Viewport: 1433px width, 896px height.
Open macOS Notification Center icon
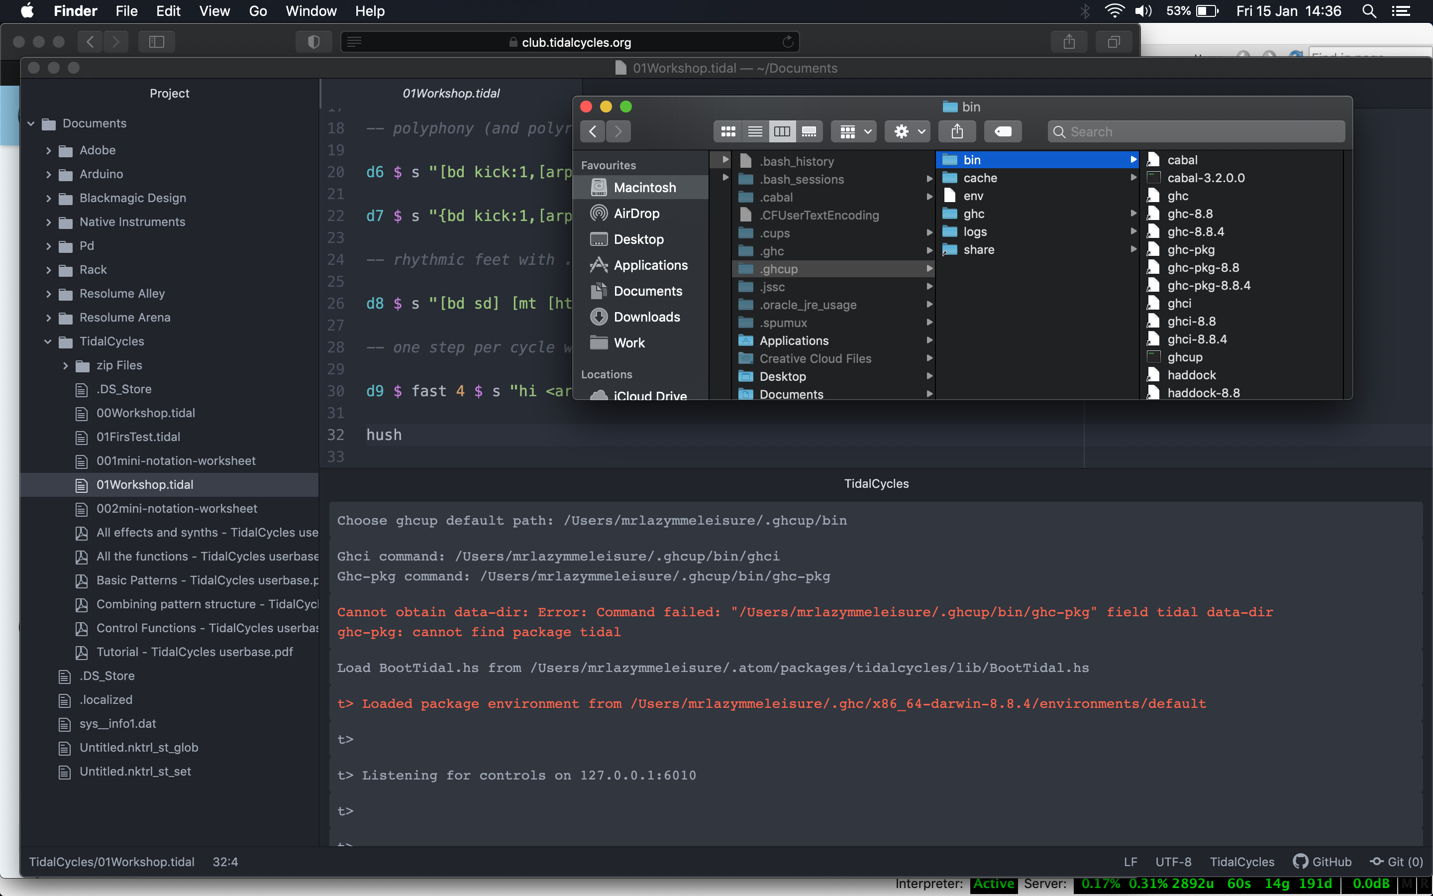click(1401, 11)
